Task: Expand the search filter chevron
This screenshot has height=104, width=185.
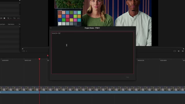Action: 11,18
